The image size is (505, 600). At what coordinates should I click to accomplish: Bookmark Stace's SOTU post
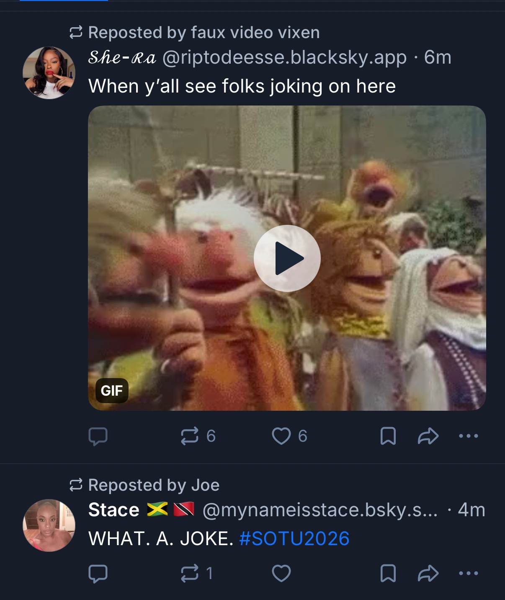coord(388,573)
